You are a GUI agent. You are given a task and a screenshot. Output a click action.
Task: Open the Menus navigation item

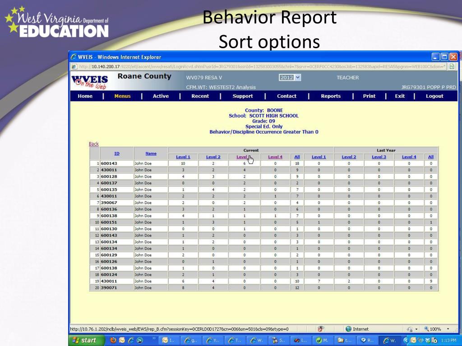[x=122, y=96]
